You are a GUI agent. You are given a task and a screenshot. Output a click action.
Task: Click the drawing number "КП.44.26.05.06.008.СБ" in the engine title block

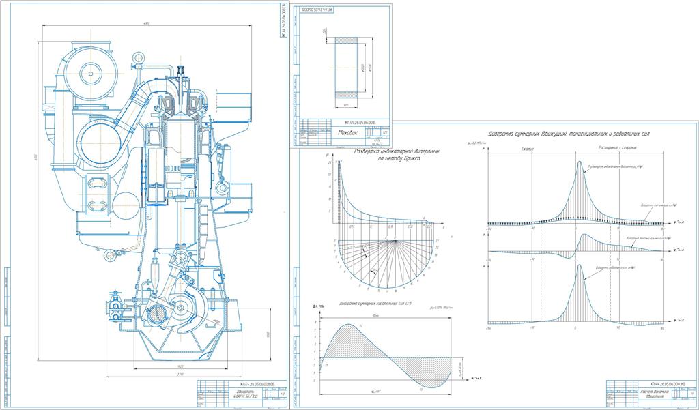coord(257,383)
